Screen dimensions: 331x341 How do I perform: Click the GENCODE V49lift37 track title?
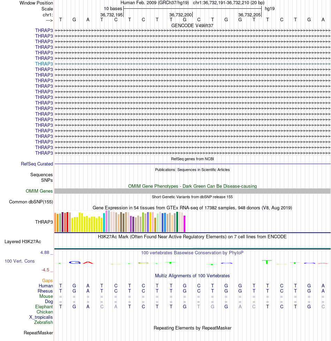[x=192, y=25]
